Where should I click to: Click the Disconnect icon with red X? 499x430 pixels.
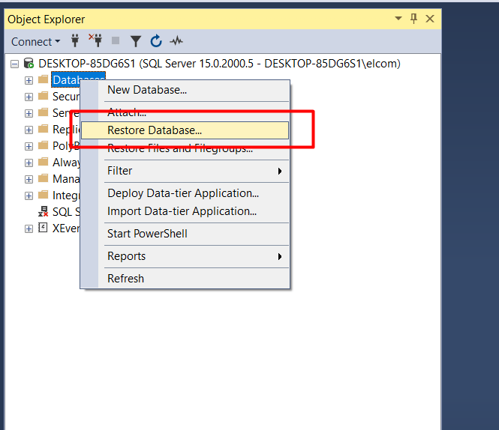pyautogui.click(x=95, y=41)
